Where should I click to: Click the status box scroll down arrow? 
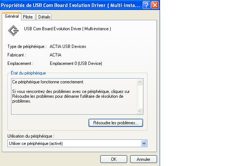click(139, 111)
